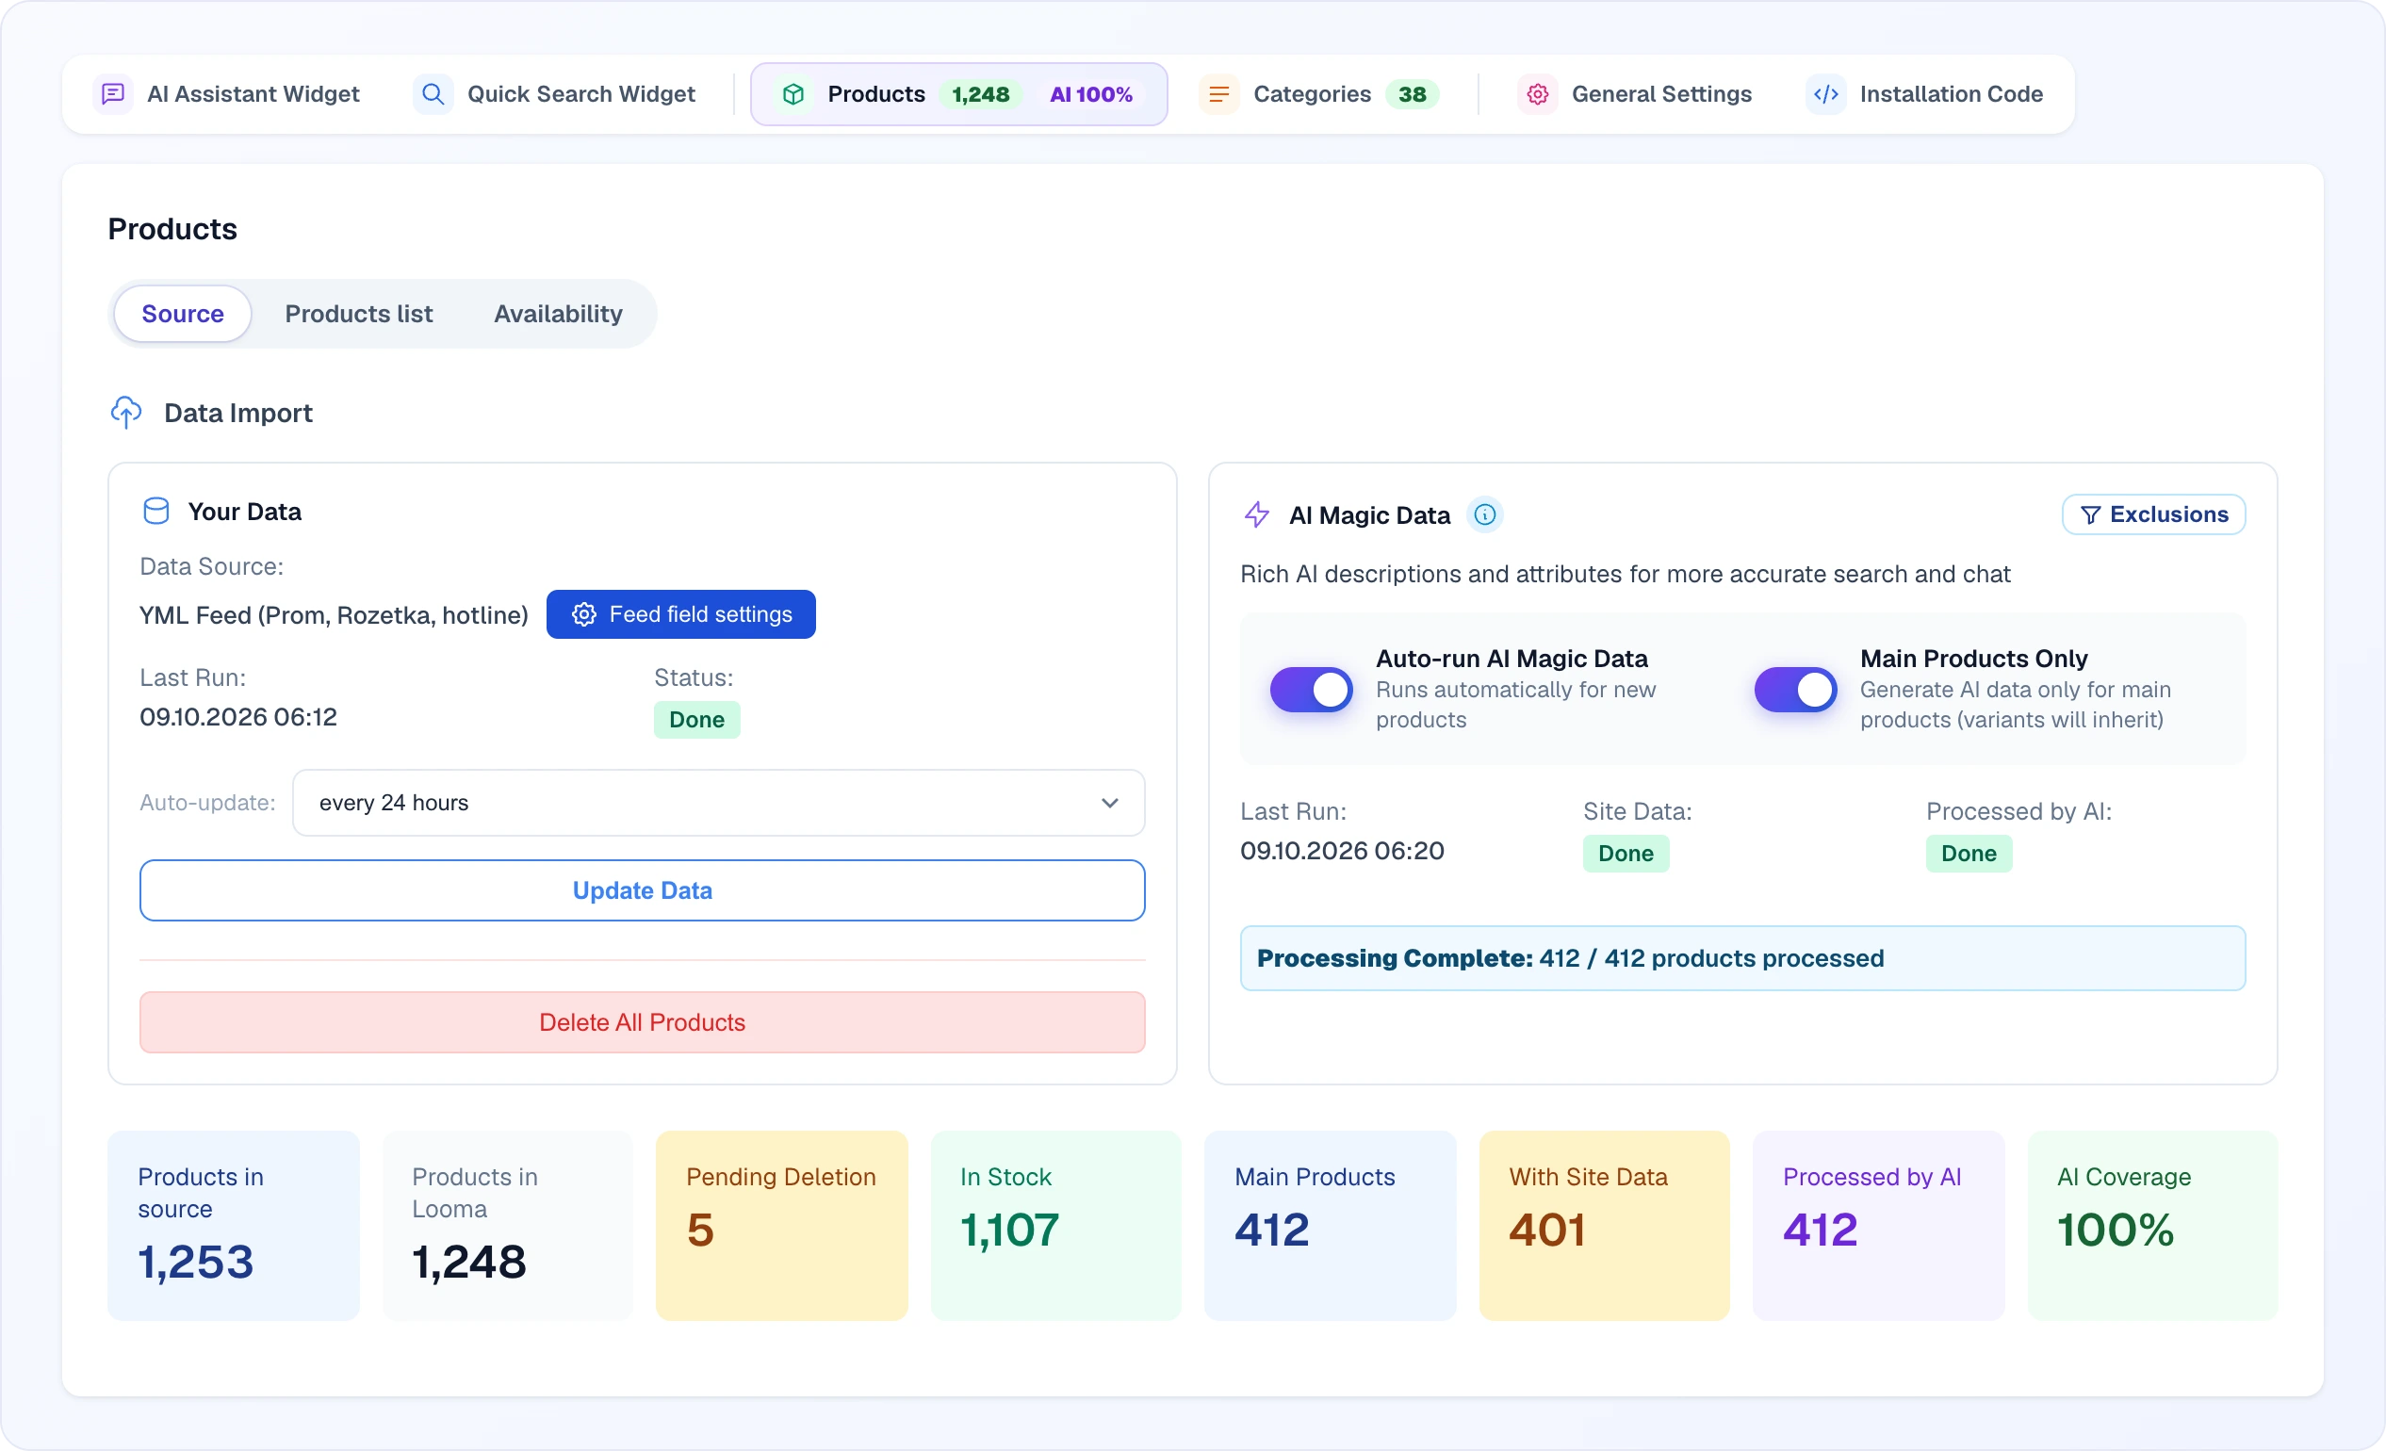The width and height of the screenshot is (2386, 1451).
Task: Click the Products in Looma 1,248 card
Action: click(507, 1226)
